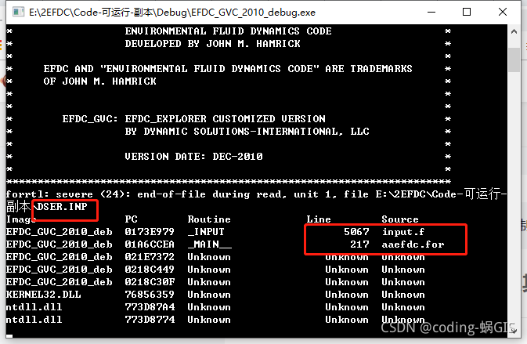
Task: Click 'DEVELOPED BY JOHN M. HAMRICK' line
Action: tap(212, 44)
